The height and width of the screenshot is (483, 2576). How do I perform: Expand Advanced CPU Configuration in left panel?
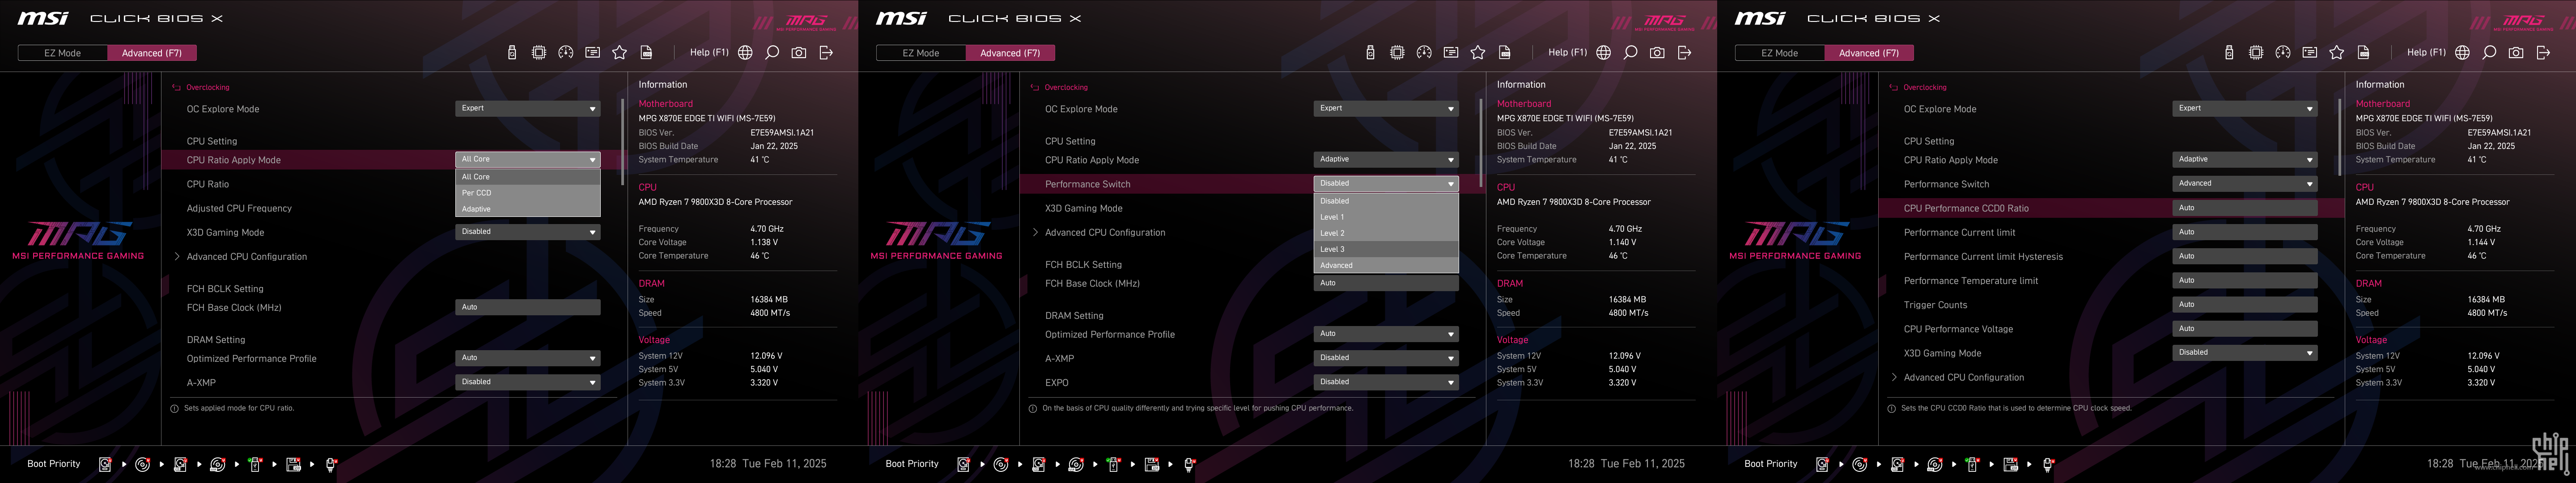point(240,257)
